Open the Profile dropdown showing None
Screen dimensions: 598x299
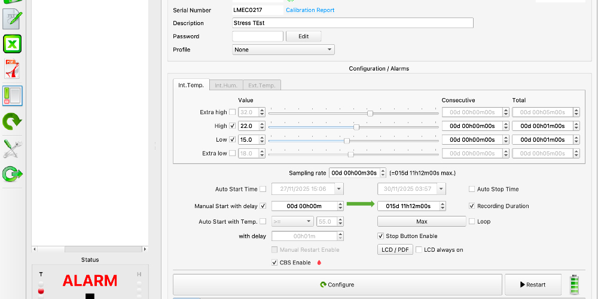click(x=283, y=50)
